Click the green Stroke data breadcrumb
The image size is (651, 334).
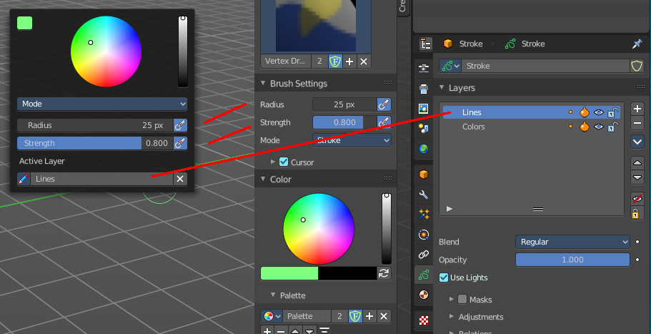[x=525, y=44]
